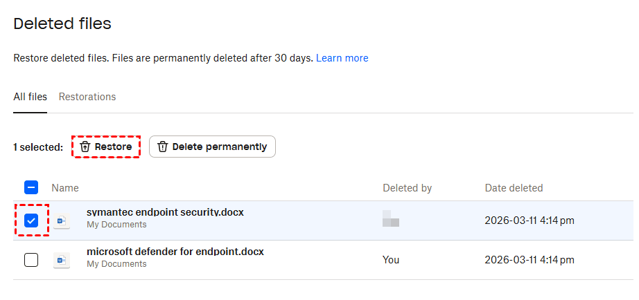Check the microsoft defender for endpoint.docx checkbox
This screenshot has width=639, height=300.
tap(31, 260)
